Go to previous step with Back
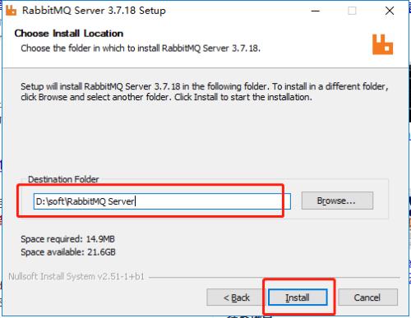 [236, 297]
